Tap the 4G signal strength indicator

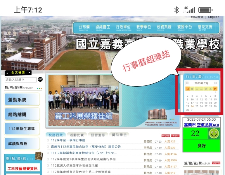(189, 10)
